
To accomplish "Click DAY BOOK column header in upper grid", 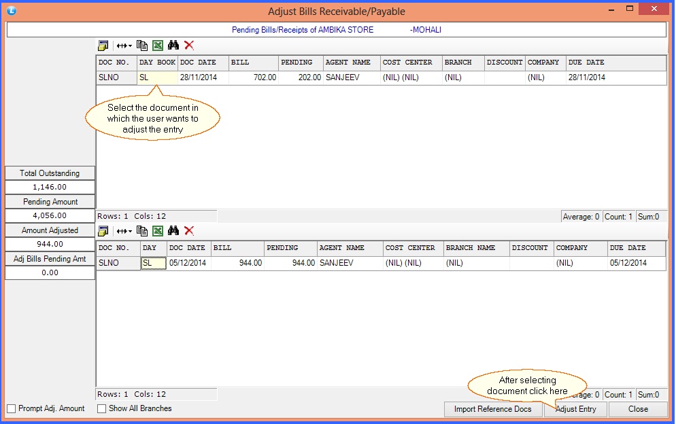I will (157, 63).
